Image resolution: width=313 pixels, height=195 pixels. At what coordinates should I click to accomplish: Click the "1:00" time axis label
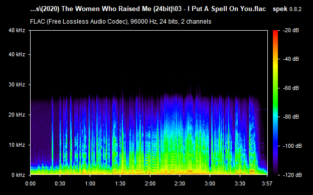tap(90, 183)
